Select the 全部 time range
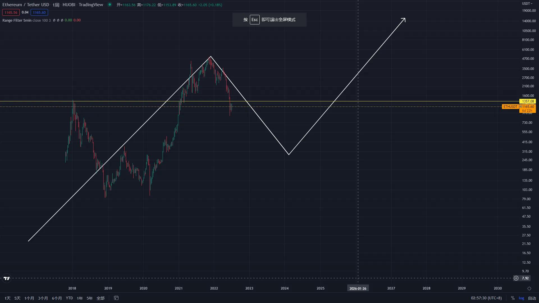 tap(101, 298)
